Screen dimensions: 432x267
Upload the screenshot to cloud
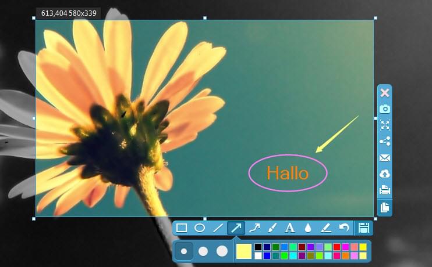click(384, 174)
